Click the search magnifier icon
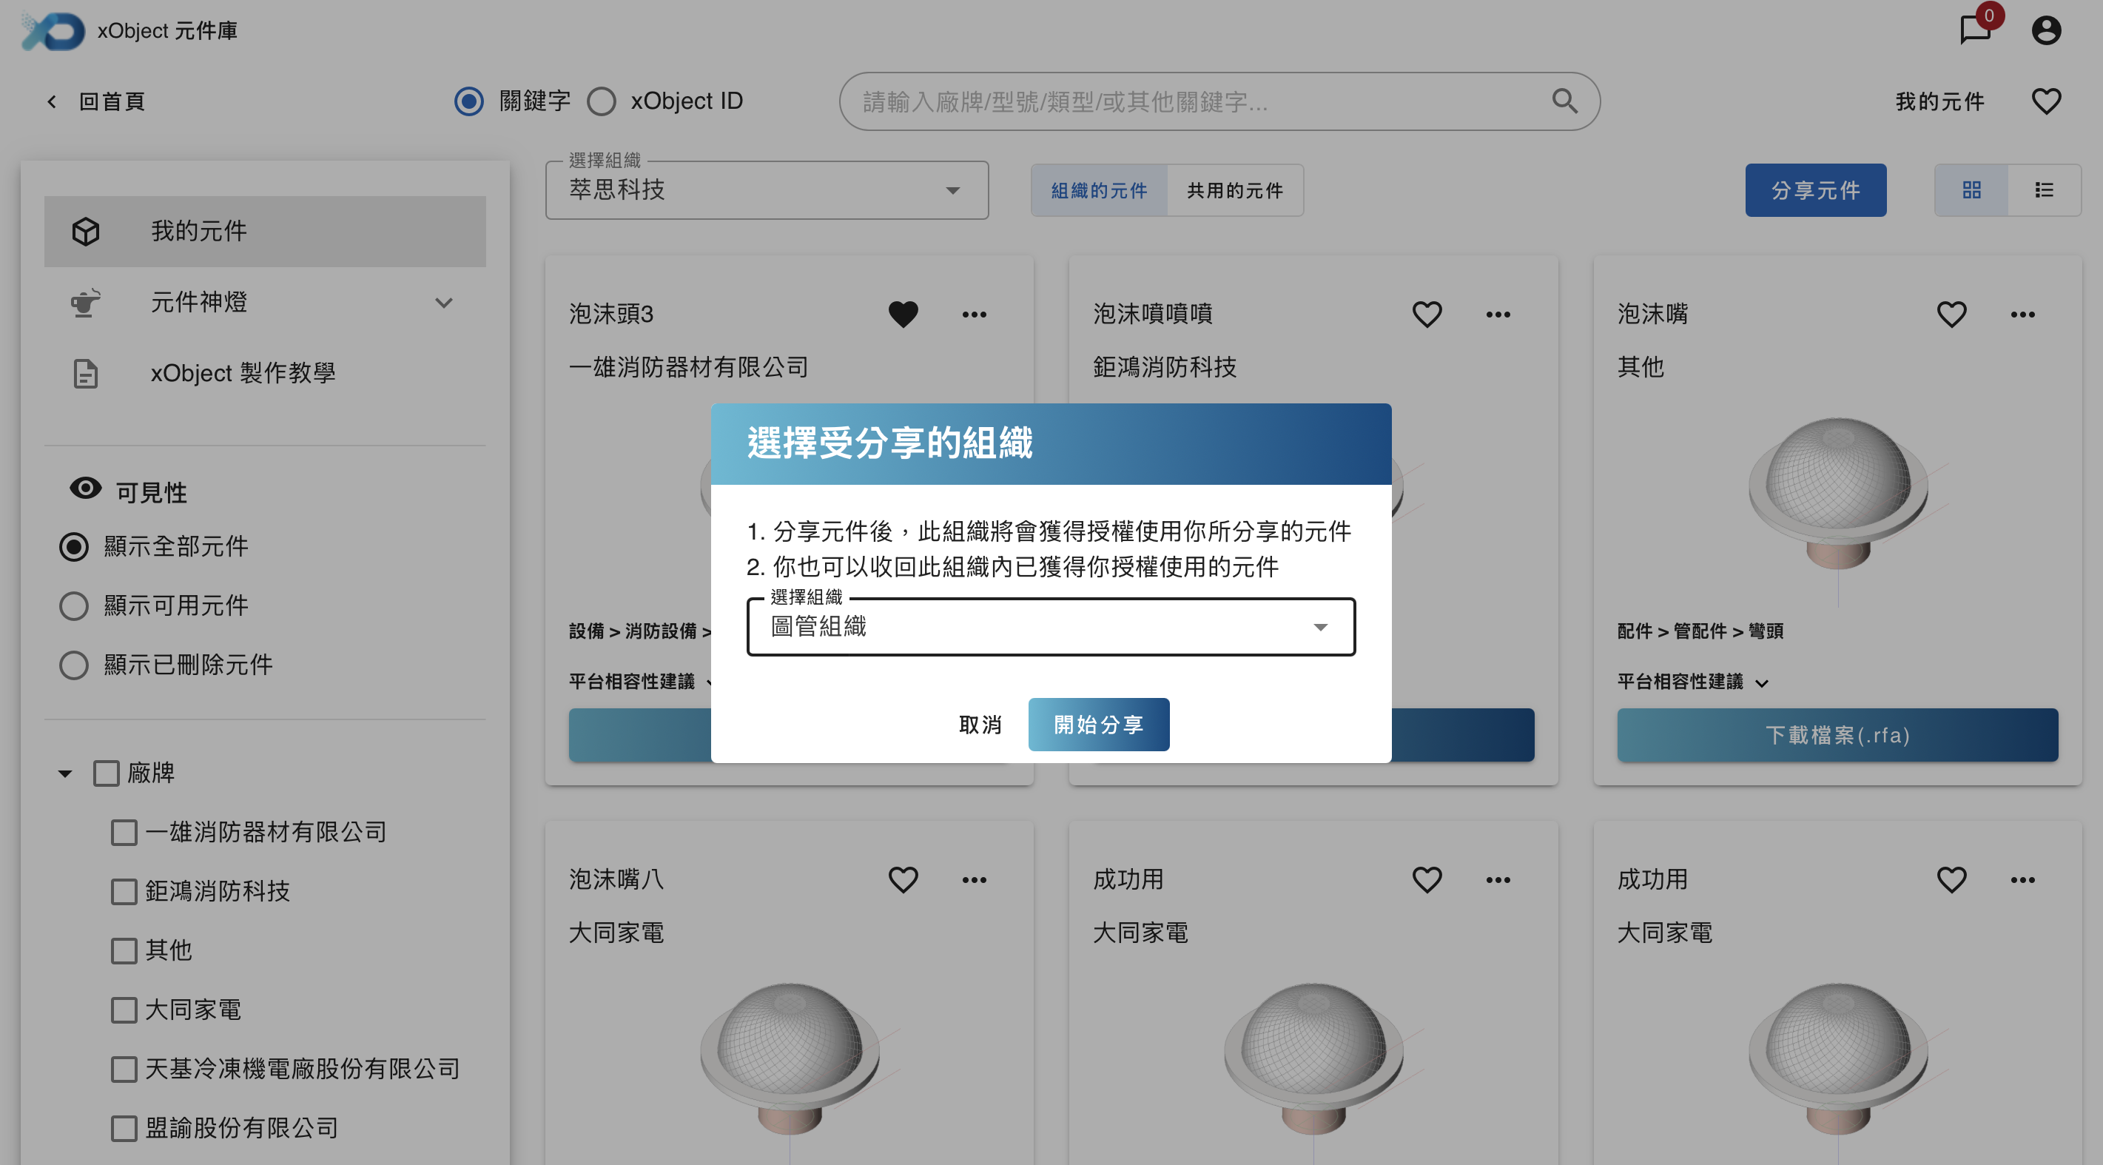The height and width of the screenshot is (1165, 2103). pyautogui.click(x=1564, y=101)
